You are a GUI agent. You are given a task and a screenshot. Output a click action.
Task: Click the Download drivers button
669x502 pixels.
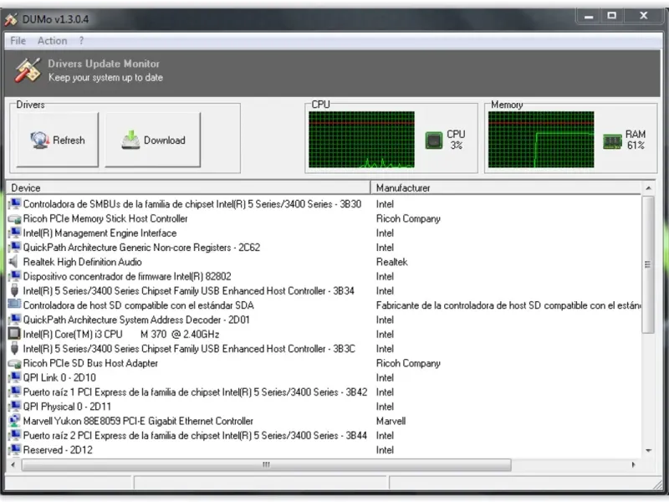153,140
